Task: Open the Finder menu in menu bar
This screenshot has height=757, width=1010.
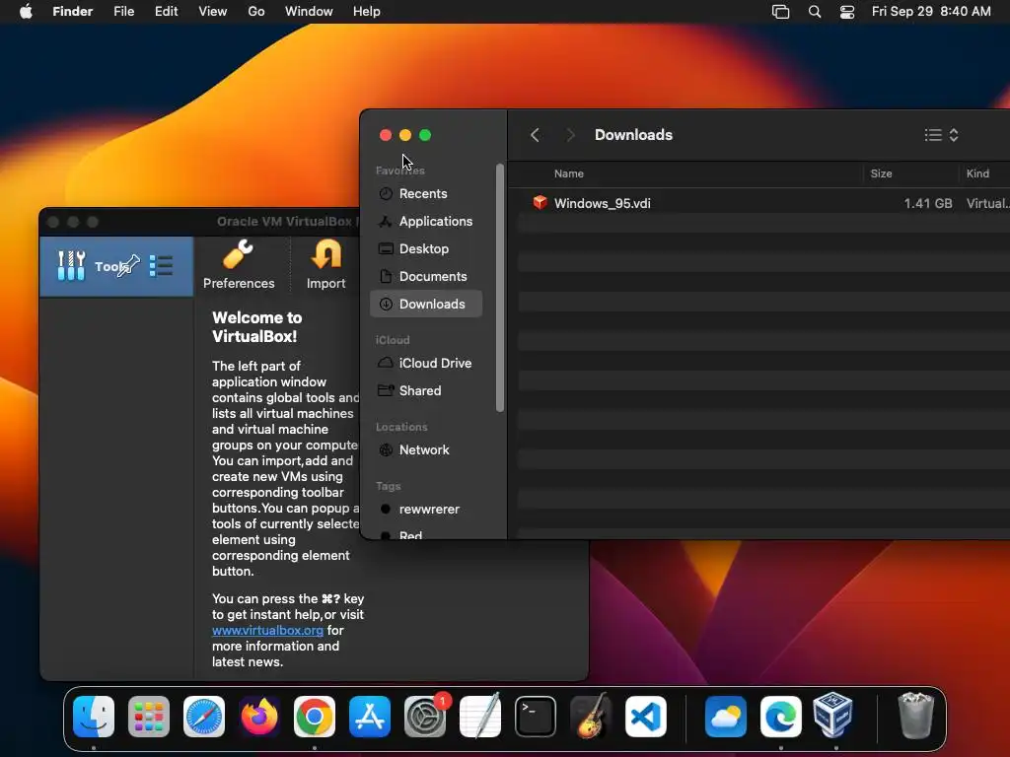Action: (x=72, y=12)
